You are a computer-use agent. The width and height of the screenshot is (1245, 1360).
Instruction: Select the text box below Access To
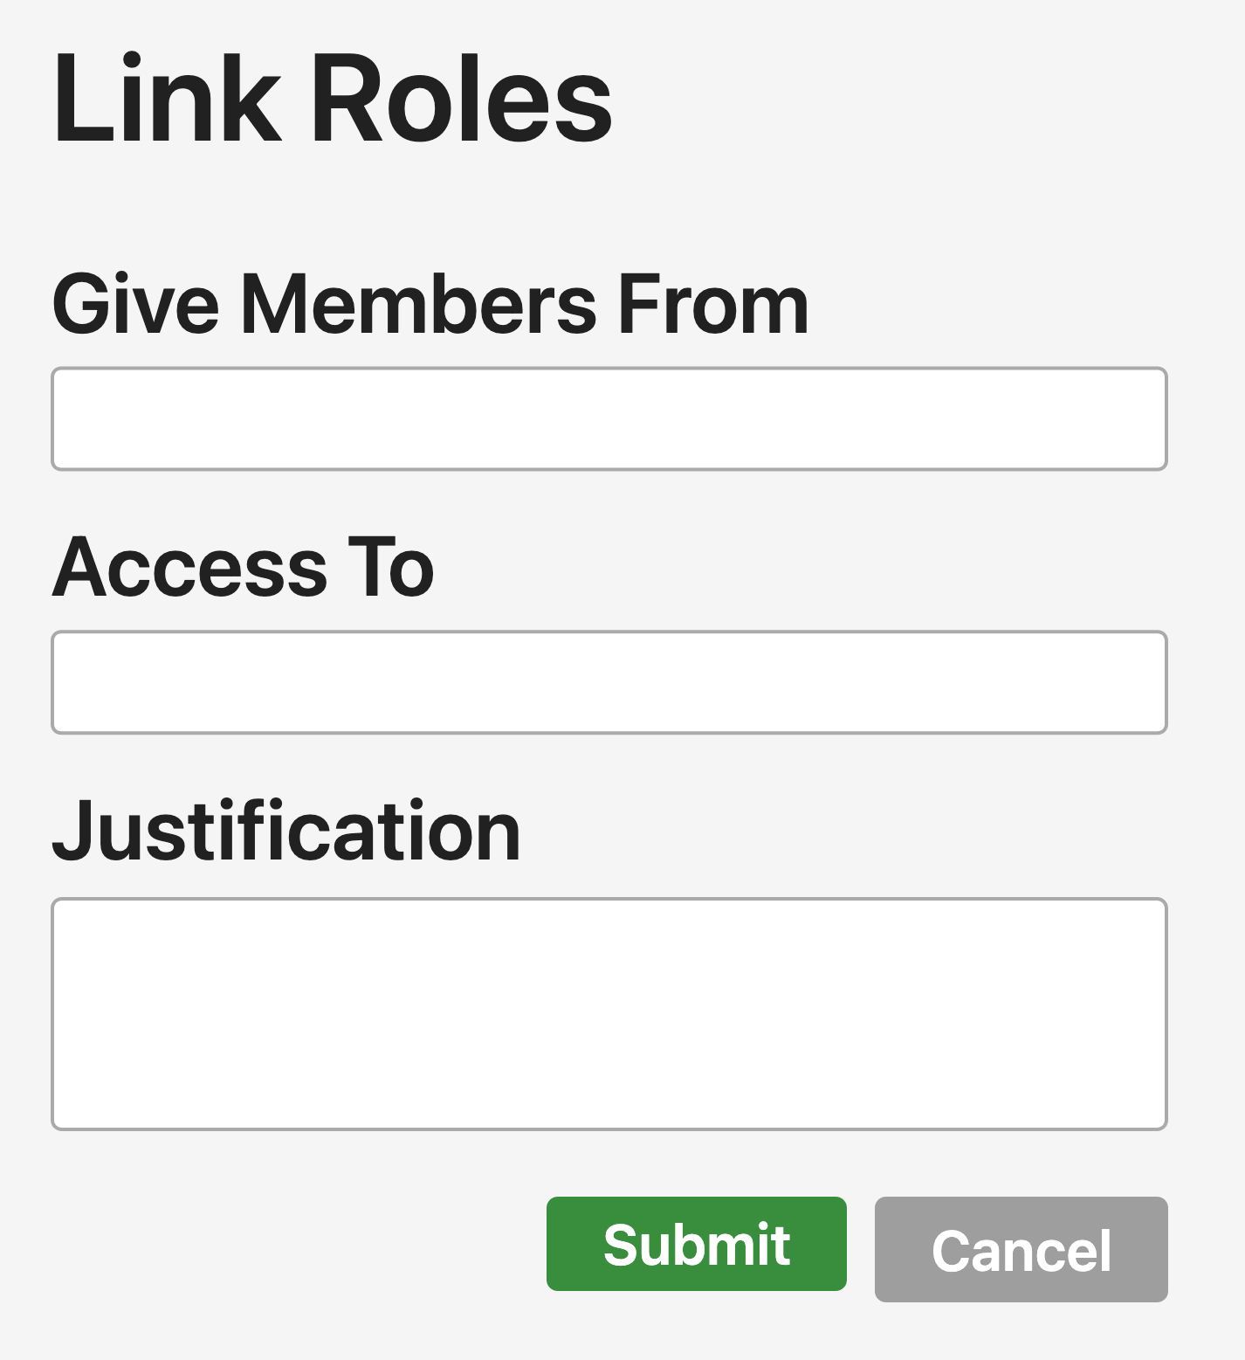pos(609,682)
